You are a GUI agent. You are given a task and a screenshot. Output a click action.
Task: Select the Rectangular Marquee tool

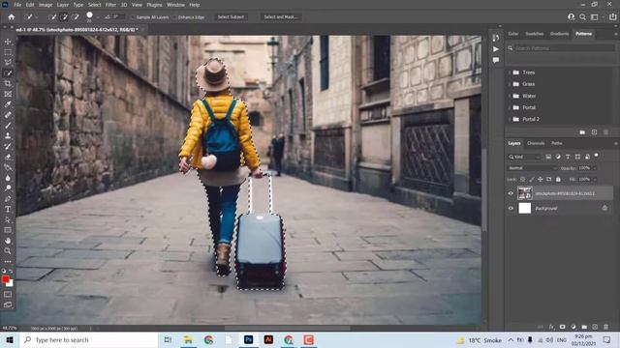[8, 52]
